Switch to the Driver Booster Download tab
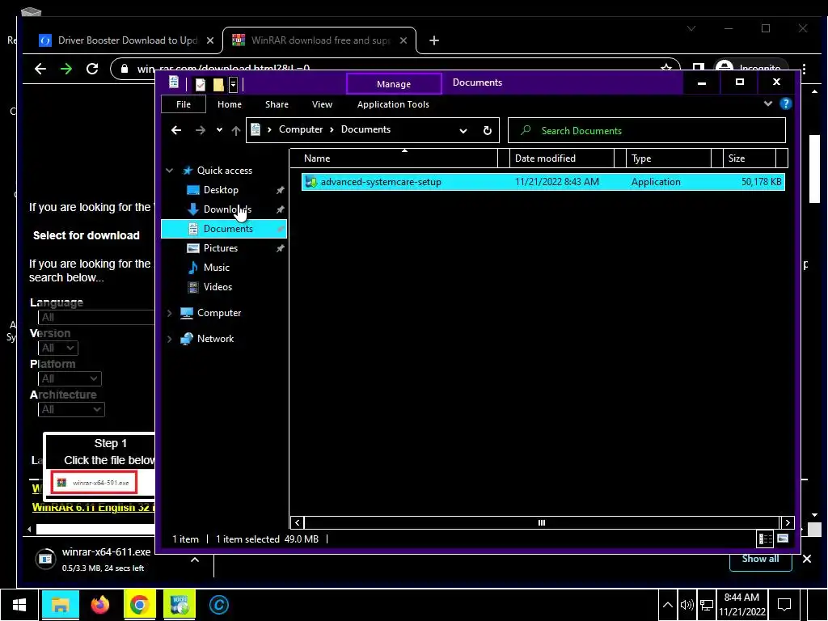This screenshot has width=828, height=621. 127,40
